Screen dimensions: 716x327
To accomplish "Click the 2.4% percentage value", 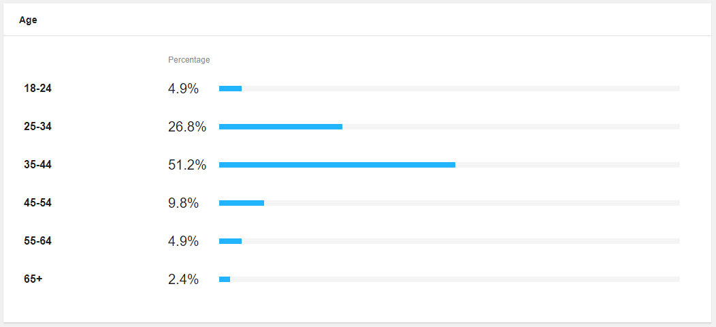I will click(183, 279).
